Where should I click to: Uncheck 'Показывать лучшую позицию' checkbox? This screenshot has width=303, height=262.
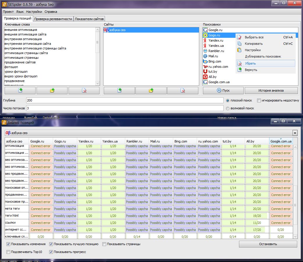[x=51, y=244]
